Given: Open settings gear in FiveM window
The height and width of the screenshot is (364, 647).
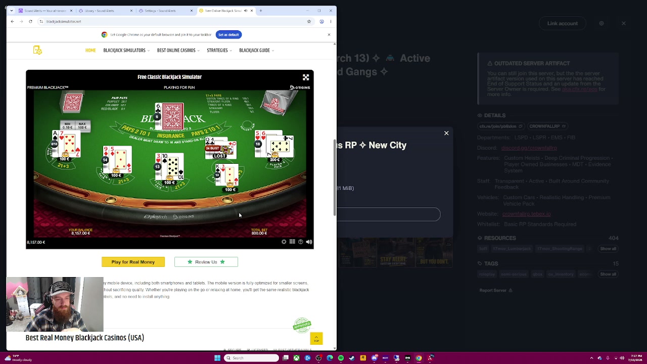Looking at the screenshot, I should [x=601, y=23].
